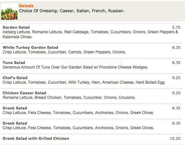Screen dimensions: 185x145
Task: Click the Choice Of Dressing text line
Action: point(72,11)
